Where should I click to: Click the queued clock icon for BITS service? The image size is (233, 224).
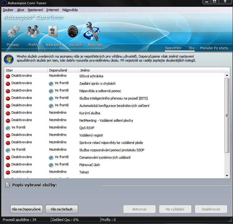[x=51, y=99]
